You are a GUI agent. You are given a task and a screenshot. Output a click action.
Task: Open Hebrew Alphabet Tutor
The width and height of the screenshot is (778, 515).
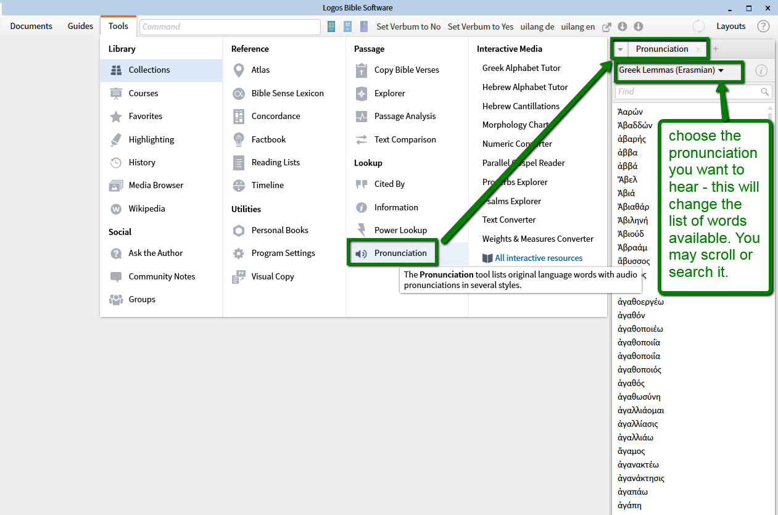pyautogui.click(x=525, y=87)
